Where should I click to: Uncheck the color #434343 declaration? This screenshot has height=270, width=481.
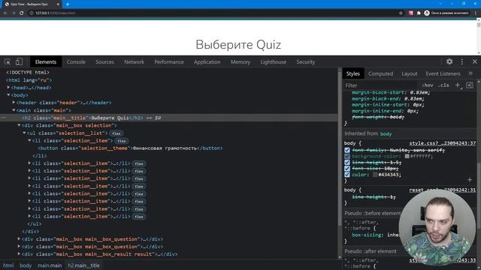coord(347,175)
